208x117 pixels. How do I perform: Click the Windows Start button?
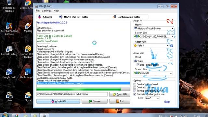click(5, 115)
